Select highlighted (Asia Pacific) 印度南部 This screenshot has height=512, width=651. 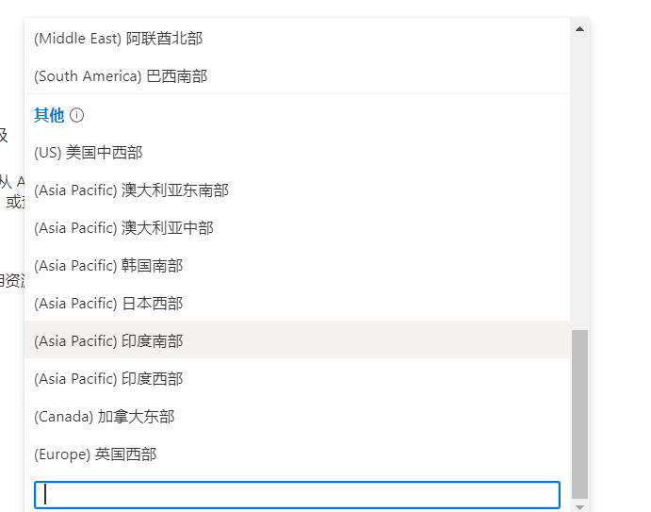[x=108, y=341]
